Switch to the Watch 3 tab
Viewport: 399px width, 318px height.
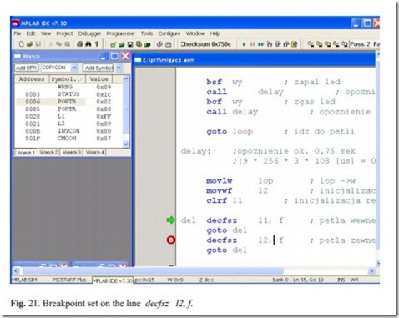[72, 153]
